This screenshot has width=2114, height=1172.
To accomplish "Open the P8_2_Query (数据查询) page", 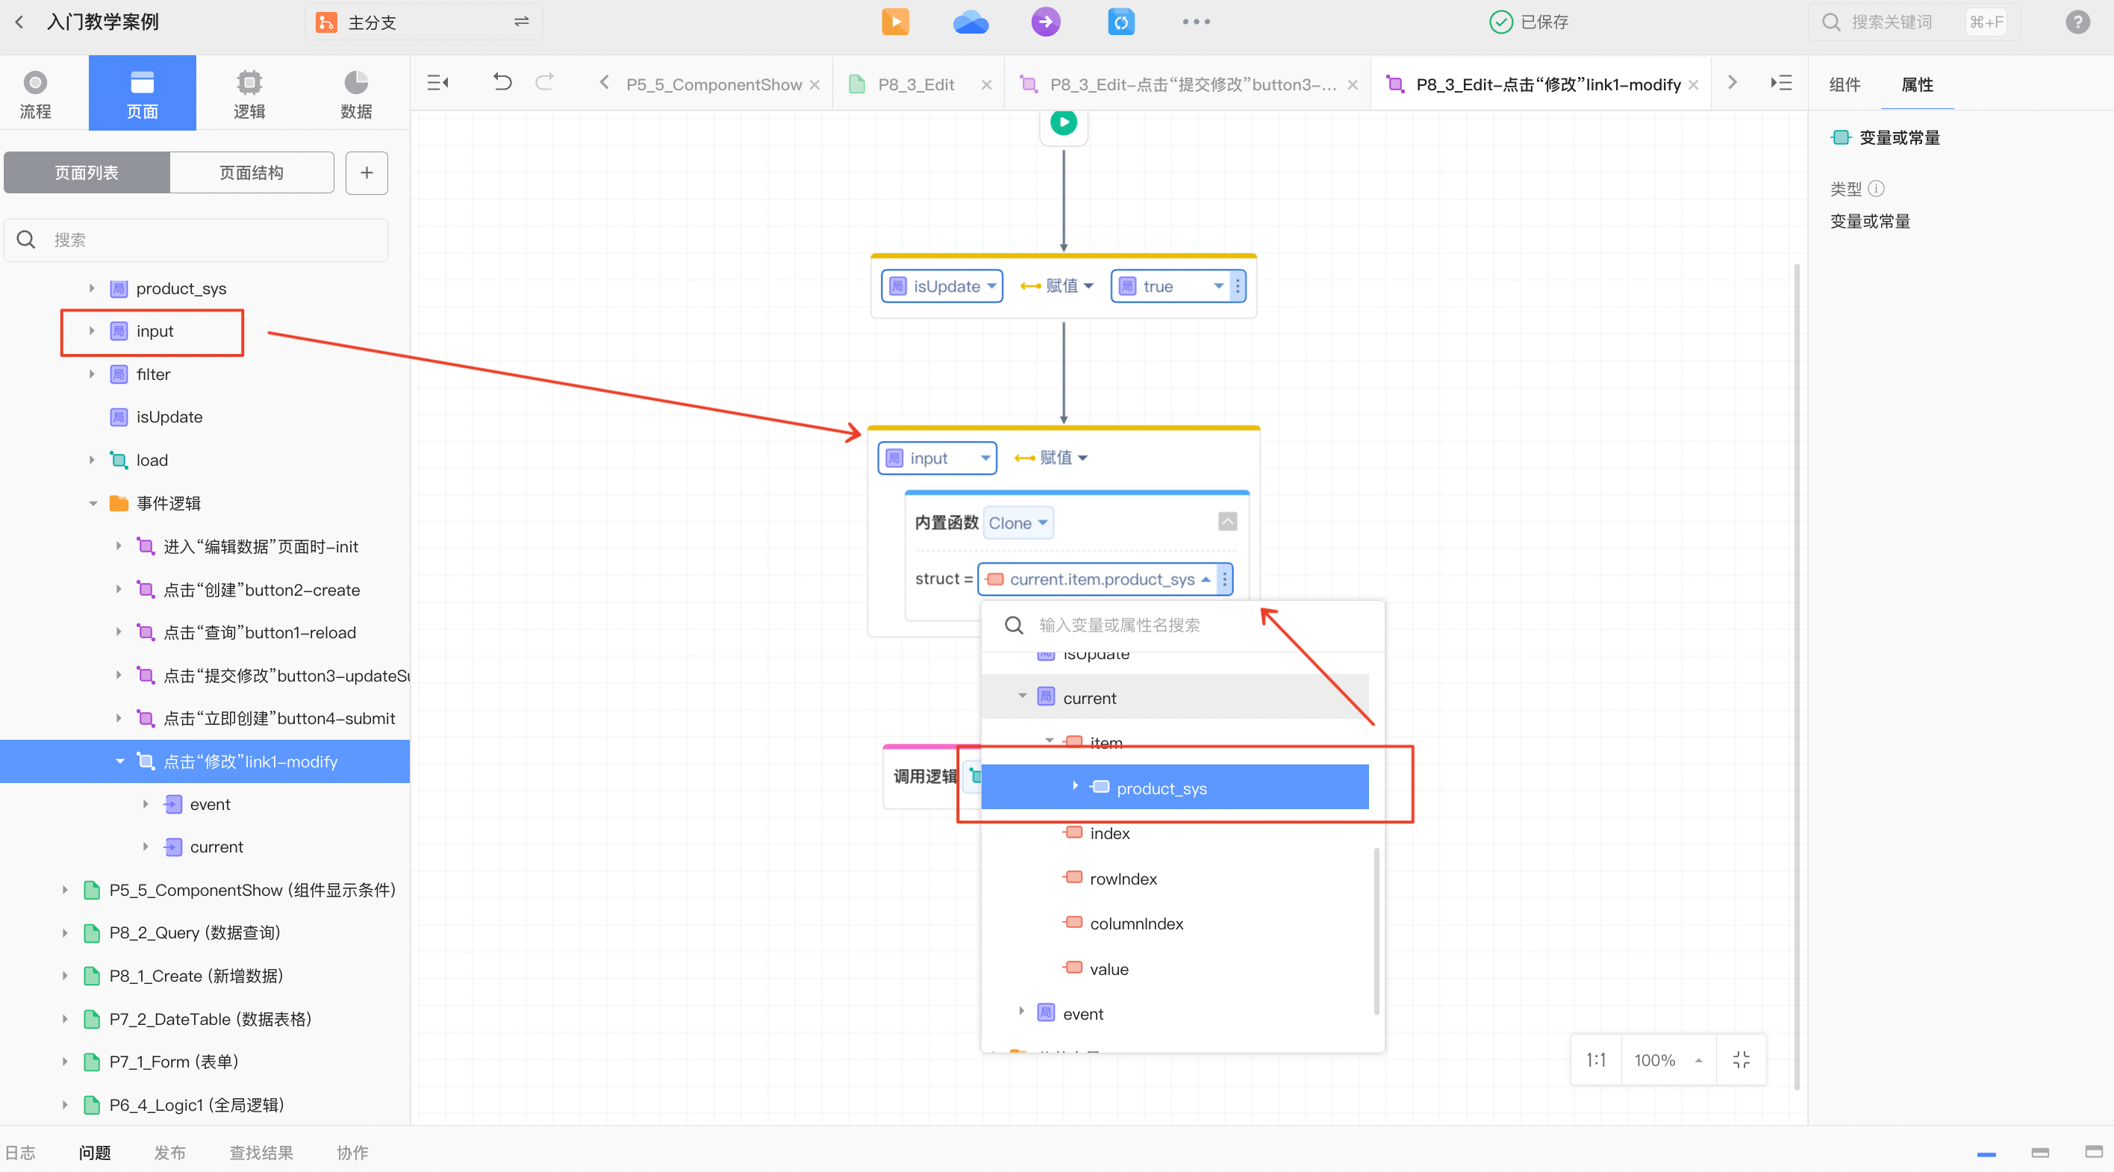I will (195, 932).
